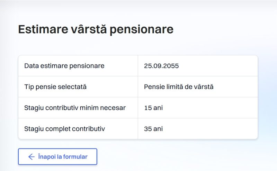277x171 pixels.
Task: Click the Pensie limită de vârstă value
Action: 179,87
